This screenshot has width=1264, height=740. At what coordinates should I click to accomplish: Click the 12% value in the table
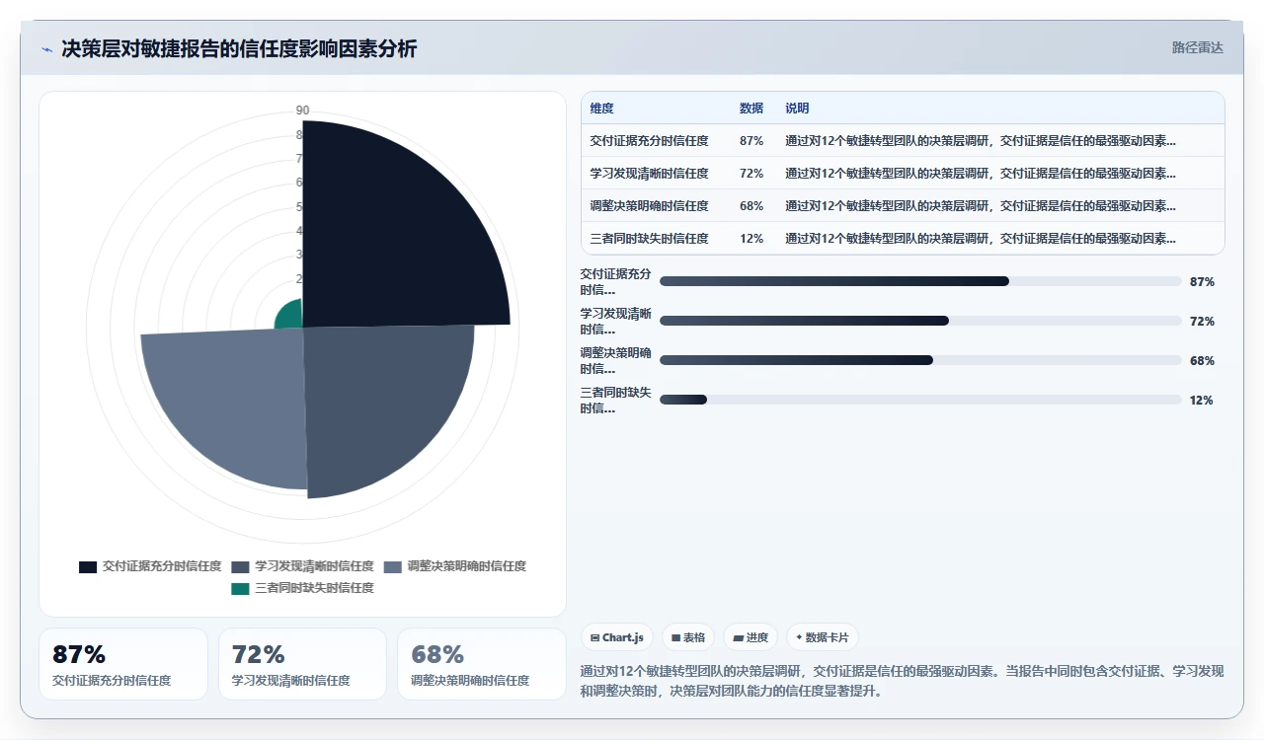click(751, 239)
